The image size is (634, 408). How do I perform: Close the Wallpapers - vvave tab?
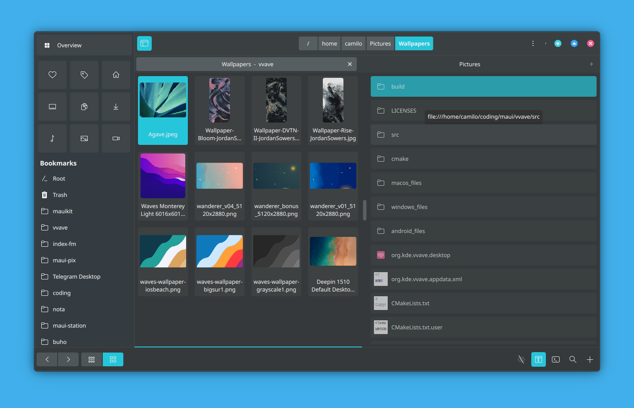tap(350, 64)
